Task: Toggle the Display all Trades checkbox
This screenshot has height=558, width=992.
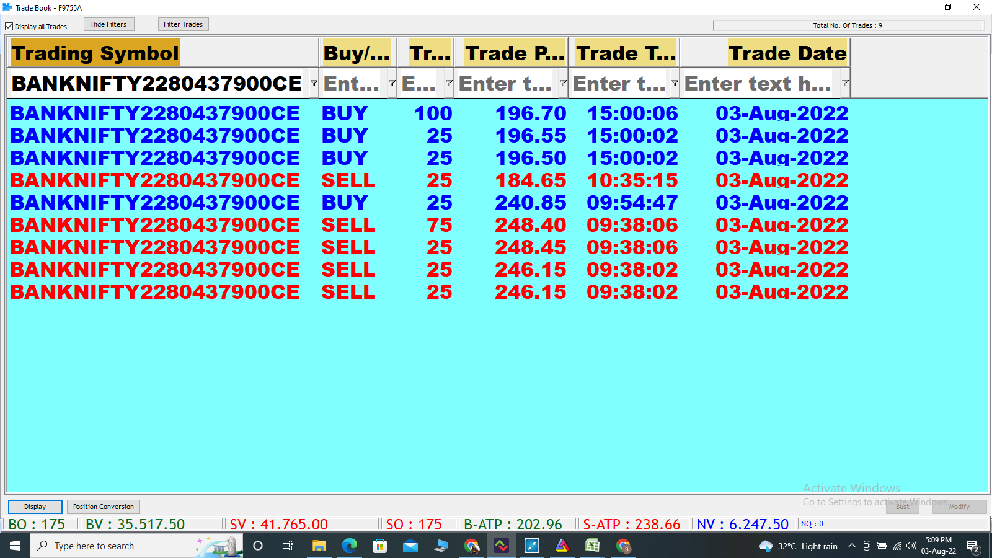Action: coord(9,27)
